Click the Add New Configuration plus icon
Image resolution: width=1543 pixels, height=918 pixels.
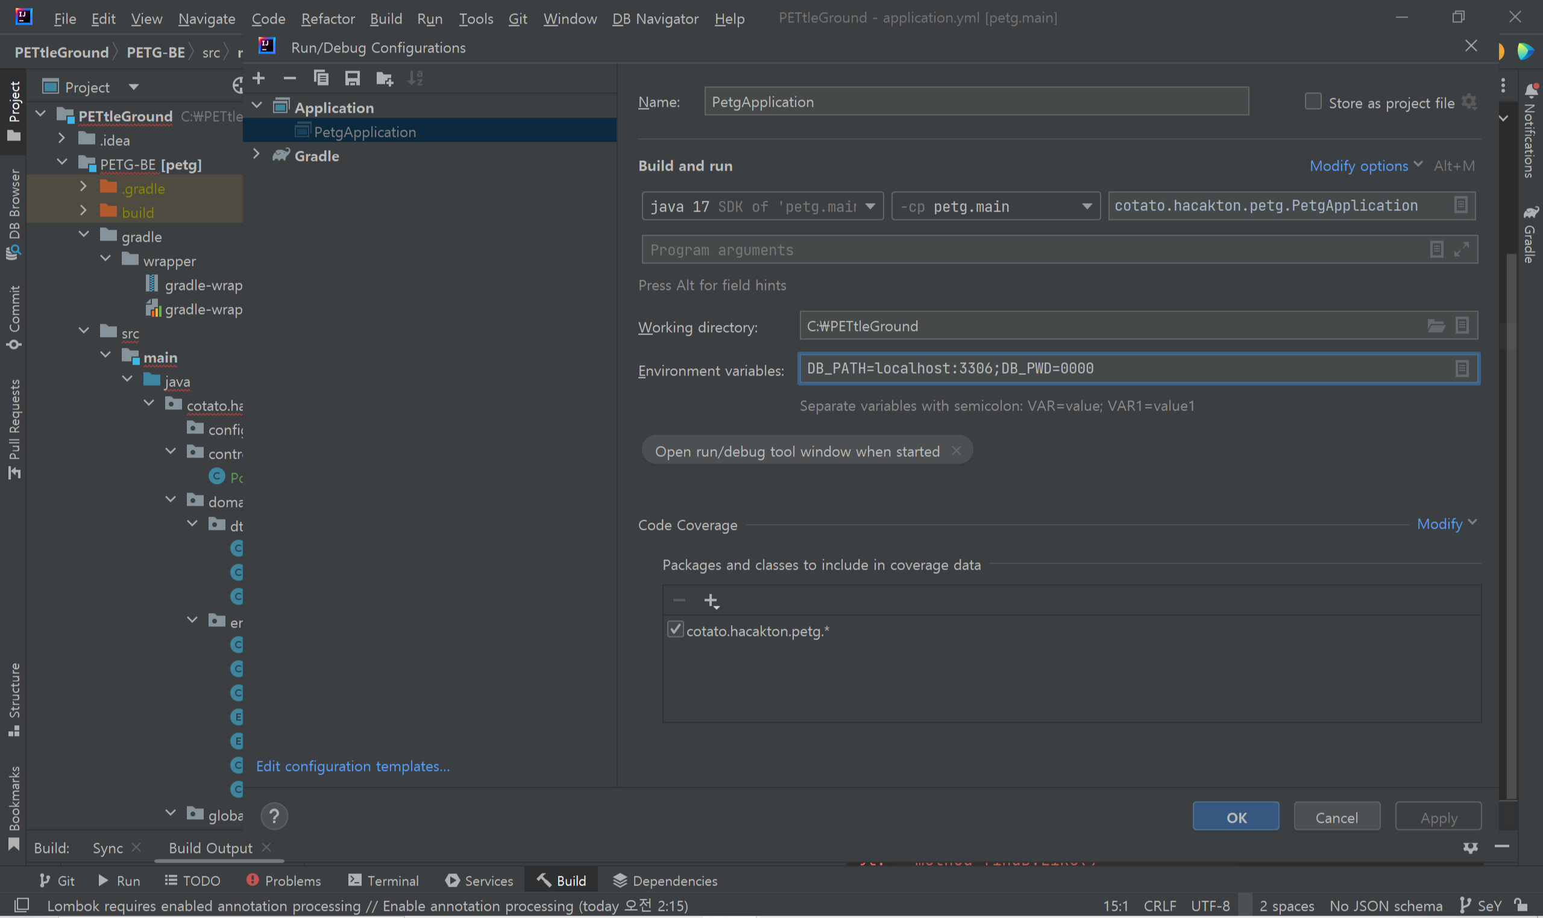tap(259, 78)
